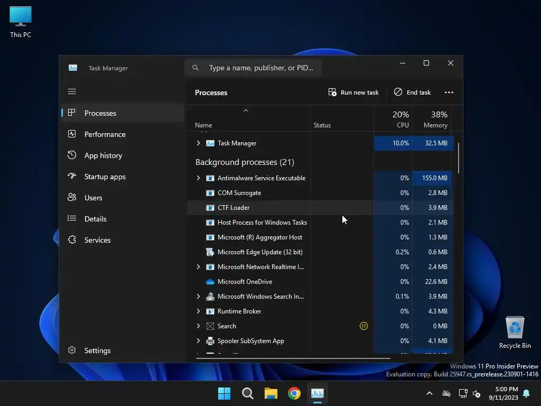Open Processes page in sidebar
This screenshot has height=406, width=541.
[x=123, y=113]
